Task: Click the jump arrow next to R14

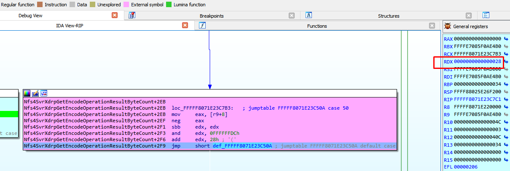Action: tap(506, 152)
